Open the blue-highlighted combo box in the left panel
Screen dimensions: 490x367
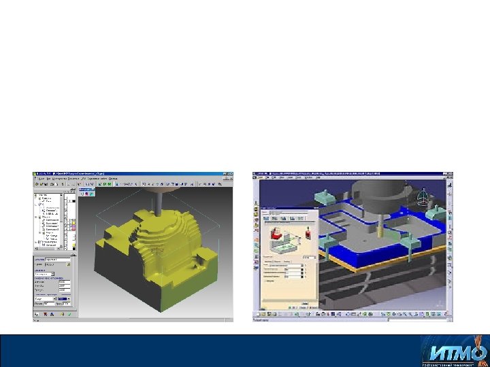(x=64, y=299)
